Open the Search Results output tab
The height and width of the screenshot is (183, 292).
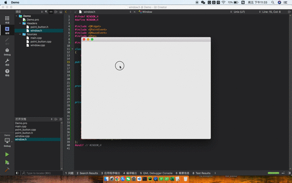[87, 173]
